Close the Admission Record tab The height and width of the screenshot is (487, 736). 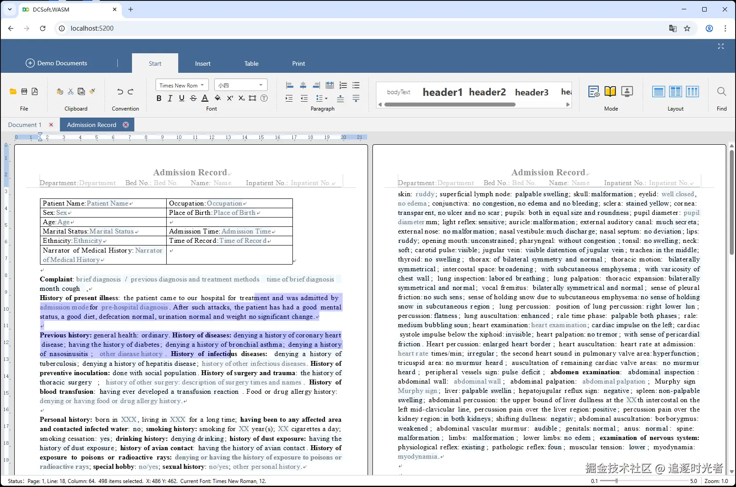click(126, 125)
